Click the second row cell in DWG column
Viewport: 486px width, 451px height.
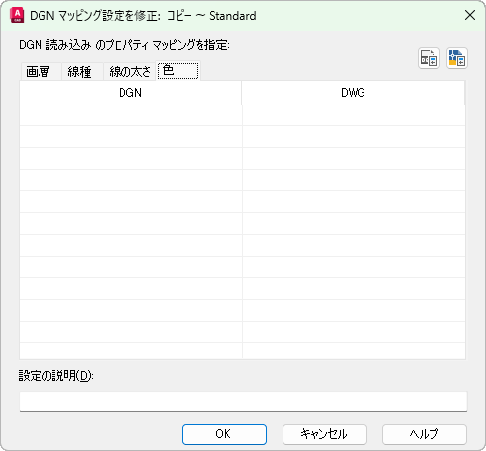354,137
